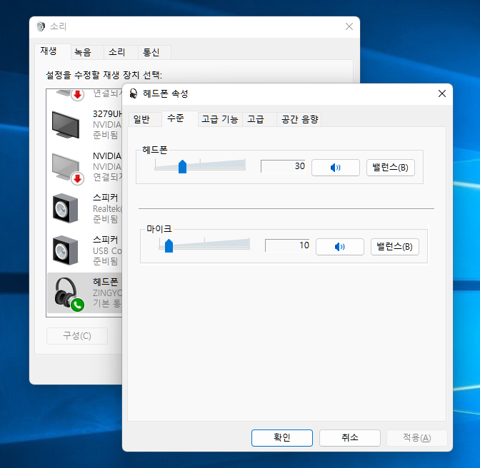Open the 공간 음향 tab
The image size is (480, 468).
(299, 119)
